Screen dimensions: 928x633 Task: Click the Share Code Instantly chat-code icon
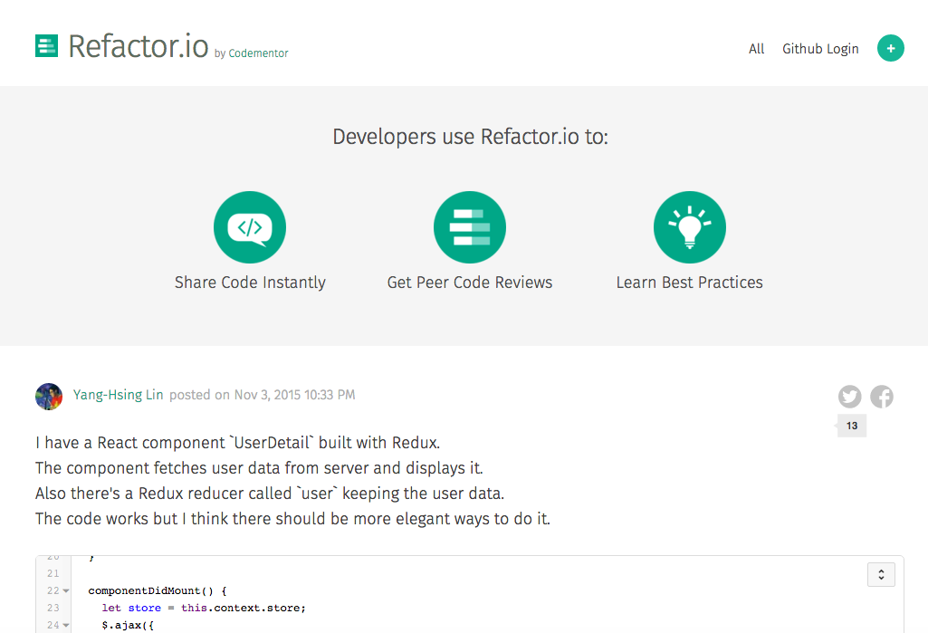(250, 227)
